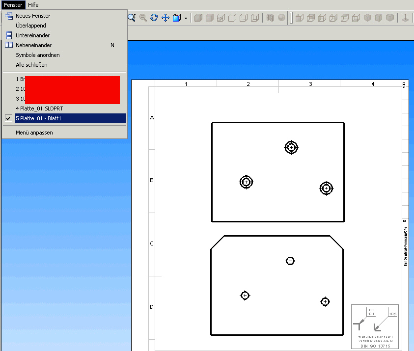Open the dropdown arrow beside view orientation

[186, 18]
